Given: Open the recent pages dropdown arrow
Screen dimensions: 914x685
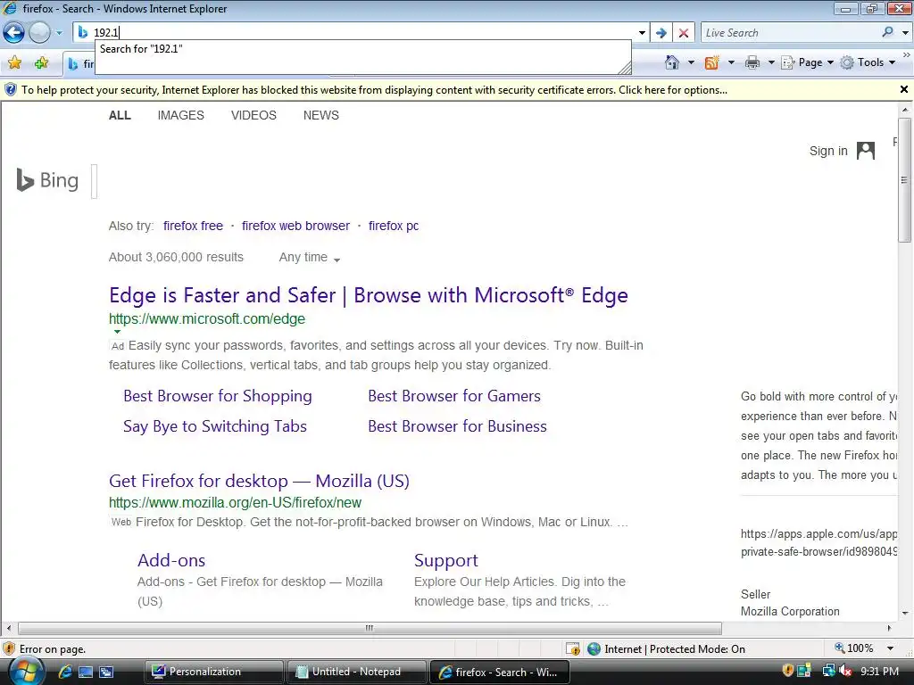Looking at the screenshot, I should (59, 33).
